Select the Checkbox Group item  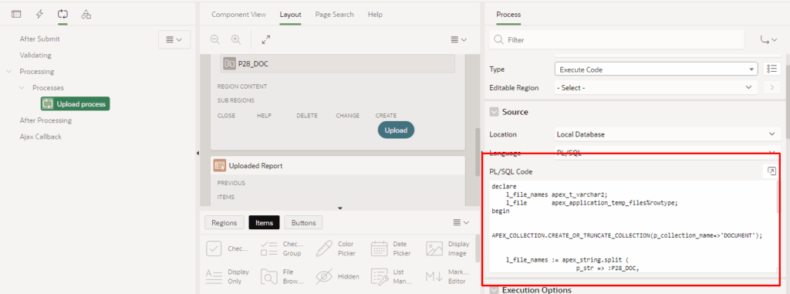[281, 248]
